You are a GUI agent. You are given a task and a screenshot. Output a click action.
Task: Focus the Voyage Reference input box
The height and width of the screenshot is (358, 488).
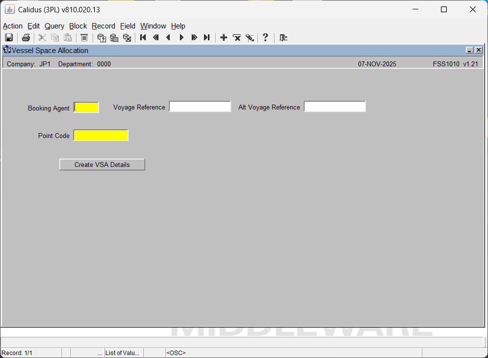(x=200, y=107)
